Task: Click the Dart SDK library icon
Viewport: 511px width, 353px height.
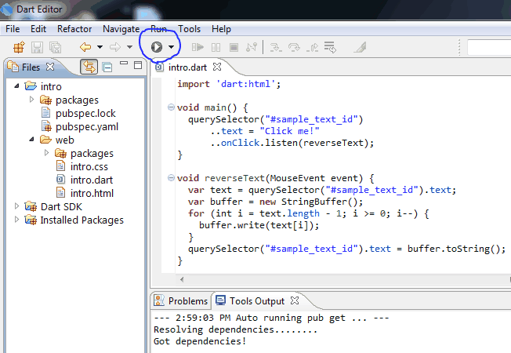Action: (x=31, y=206)
